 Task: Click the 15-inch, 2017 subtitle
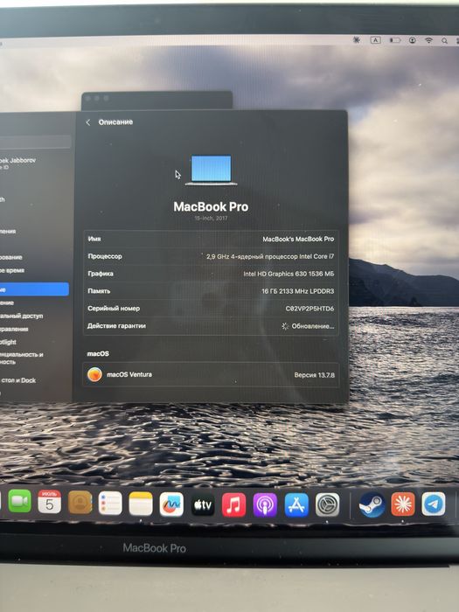pos(211,219)
